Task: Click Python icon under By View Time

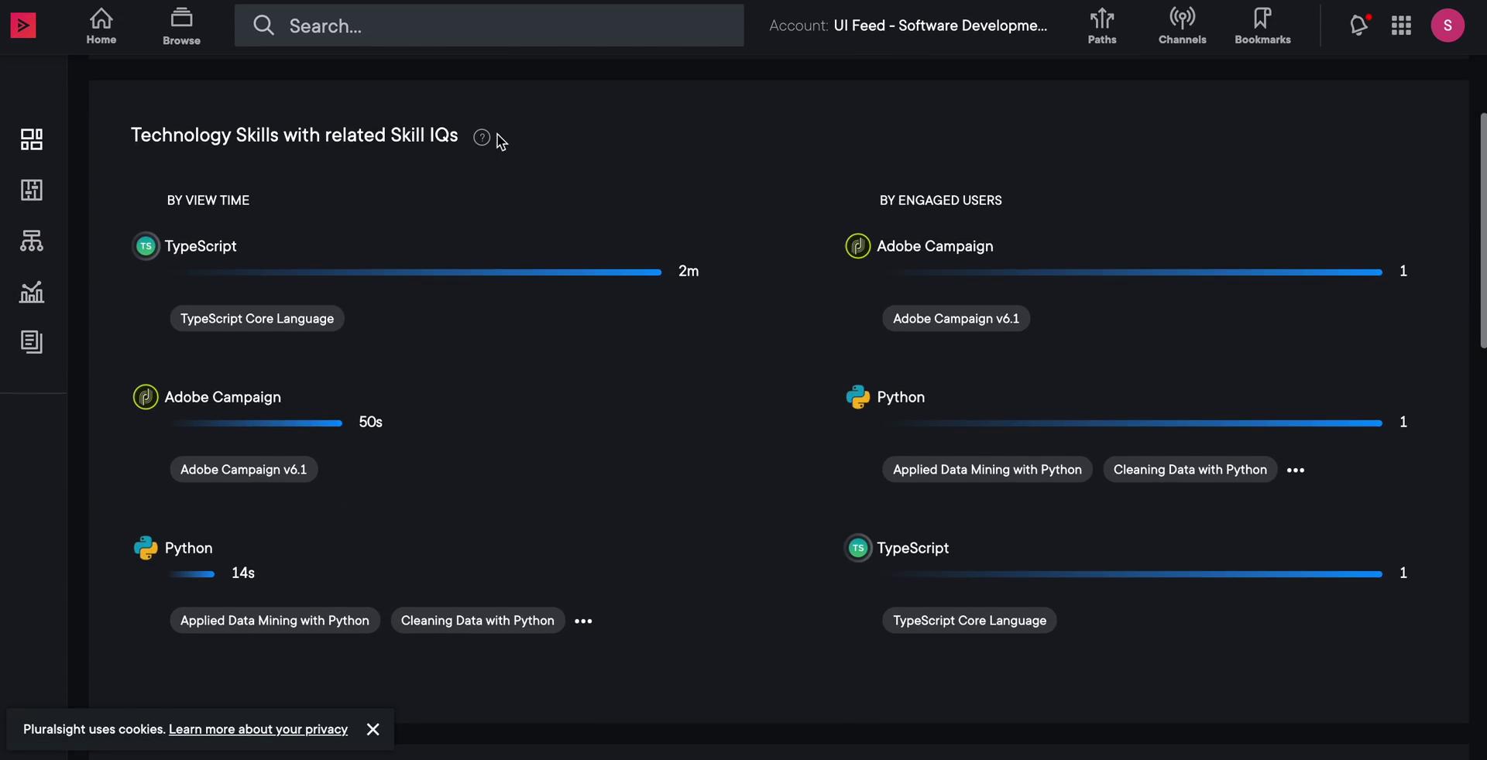Action: [x=146, y=548]
